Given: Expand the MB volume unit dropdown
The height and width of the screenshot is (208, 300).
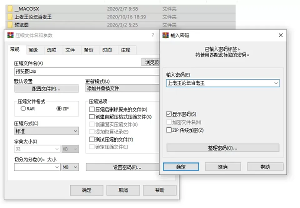Looking at the screenshot, I should [70, 167].
